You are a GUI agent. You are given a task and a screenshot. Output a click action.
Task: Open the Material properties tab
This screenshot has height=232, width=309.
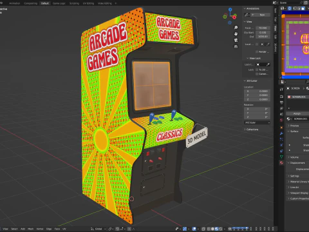tap(281, 162)
